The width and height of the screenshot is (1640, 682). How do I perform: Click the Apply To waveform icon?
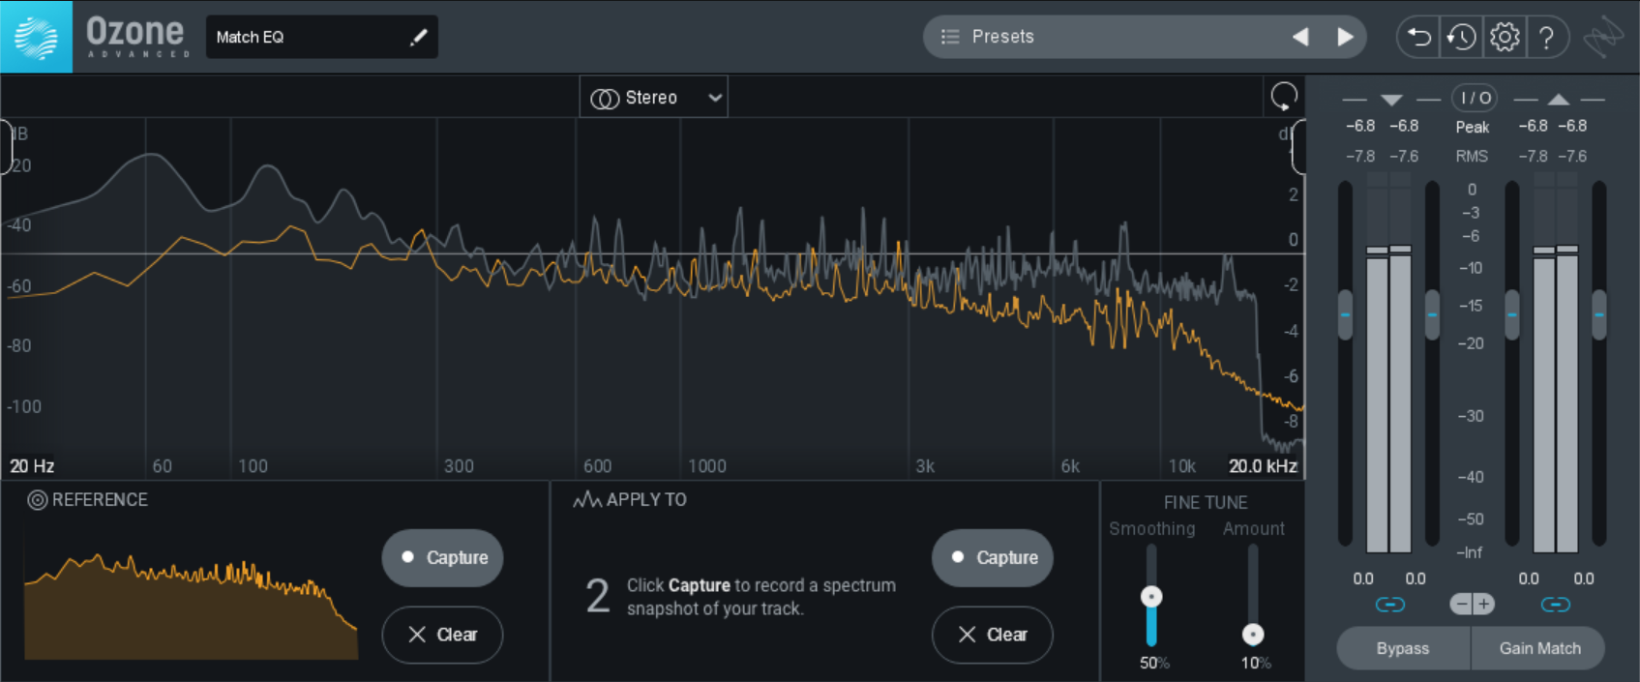coord(586,500)
